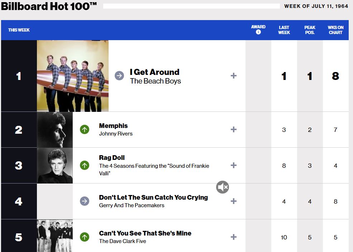353x252 pixels.
Task: Expand the I Get Around row details
Action: tap(234, 76)
